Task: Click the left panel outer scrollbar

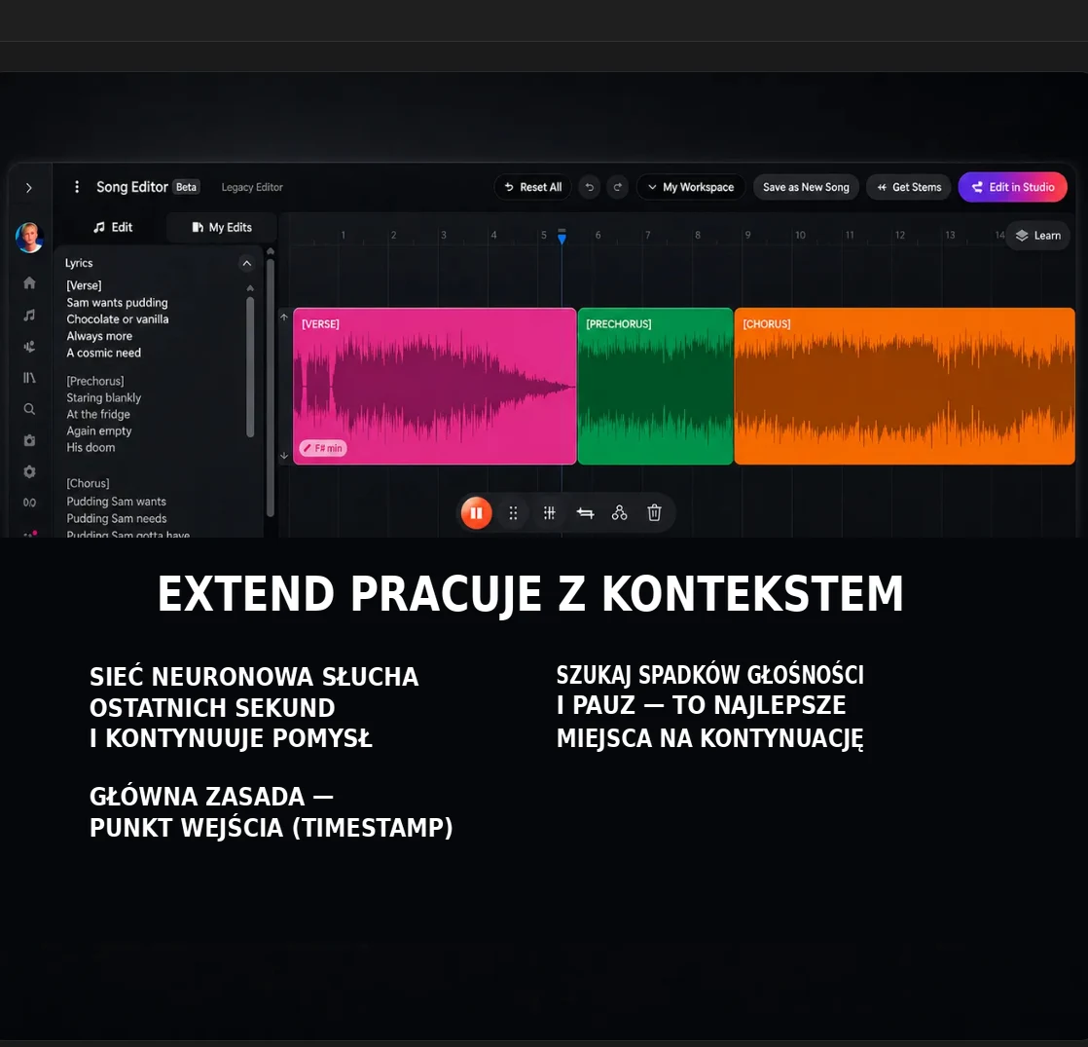Action: pos(271,388)
